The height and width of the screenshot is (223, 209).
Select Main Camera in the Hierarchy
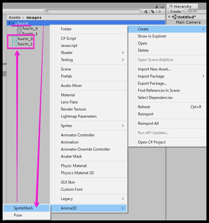(188, 22)
